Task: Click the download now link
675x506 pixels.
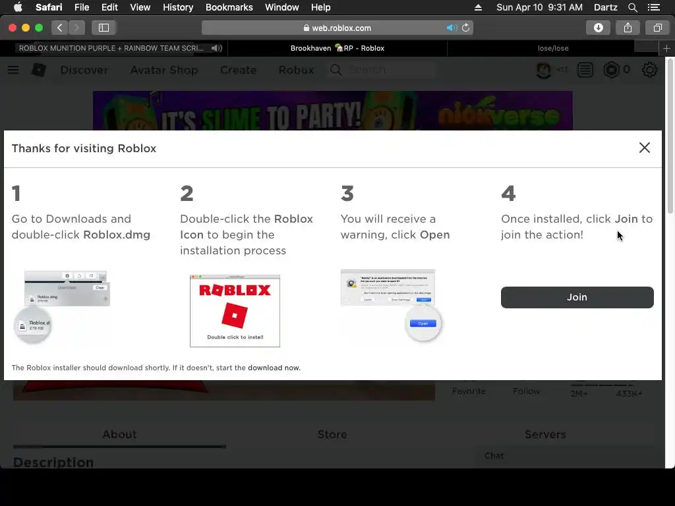Action: (274, 368)
